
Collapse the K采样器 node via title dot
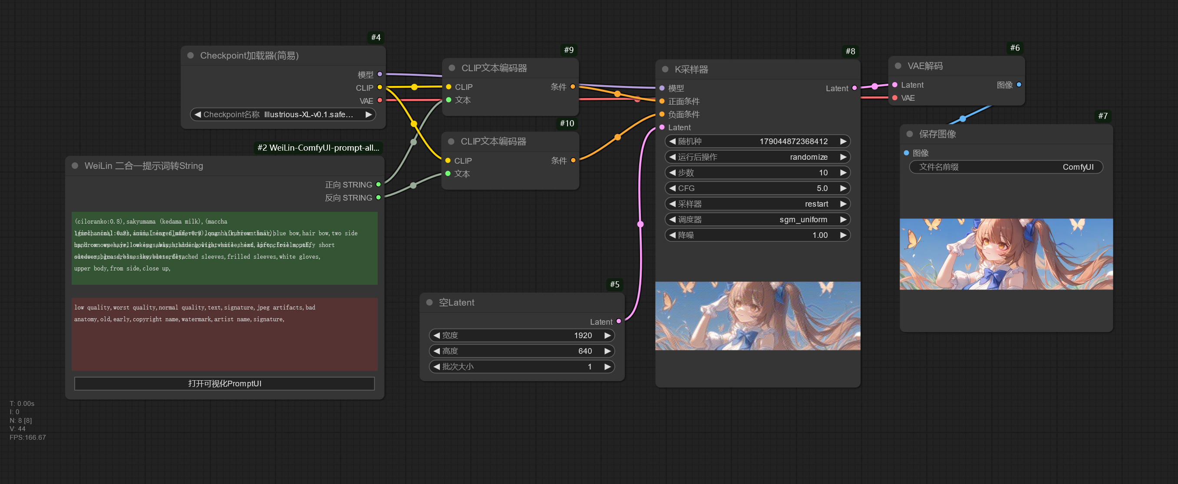click(665, 69)
